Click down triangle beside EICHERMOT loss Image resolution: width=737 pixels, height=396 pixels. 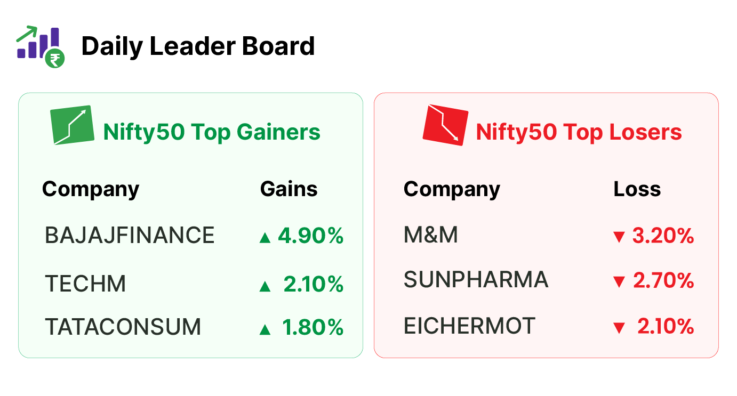point(619,328)
